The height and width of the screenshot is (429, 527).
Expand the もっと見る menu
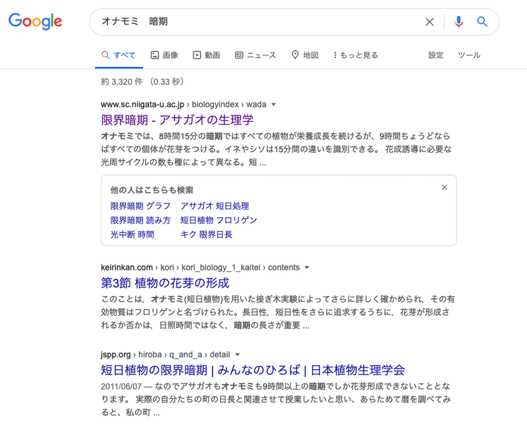point(356,55)
